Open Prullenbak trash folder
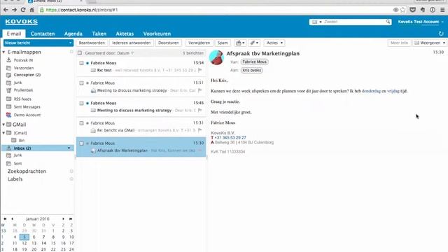Screen dimensions: 448x252 tap(23, 90)
